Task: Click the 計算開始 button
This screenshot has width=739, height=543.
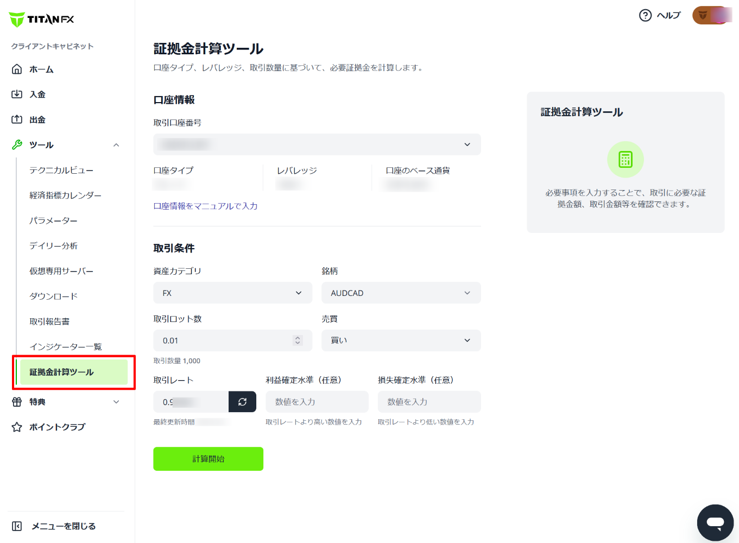Action: tap(208, 459)
